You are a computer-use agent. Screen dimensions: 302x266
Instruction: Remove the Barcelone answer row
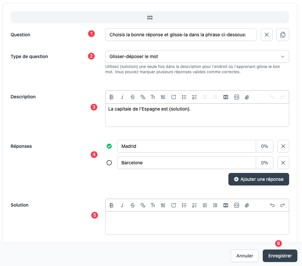[283, 163]
